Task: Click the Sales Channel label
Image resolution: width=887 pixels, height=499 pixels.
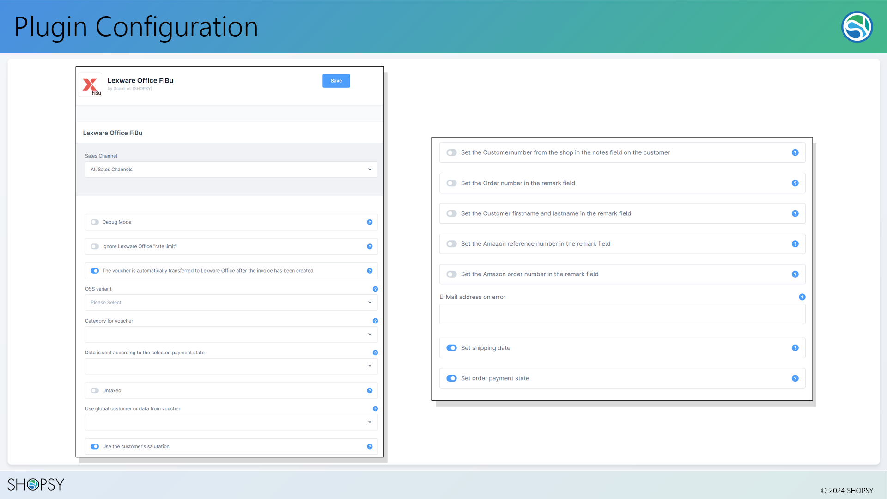Action: (x=101, y=156)
